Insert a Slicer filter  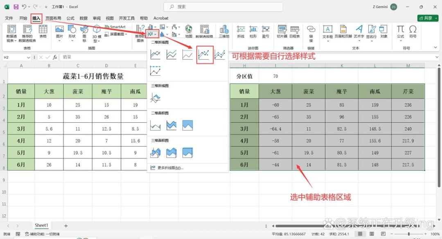[x=282, y=32]
